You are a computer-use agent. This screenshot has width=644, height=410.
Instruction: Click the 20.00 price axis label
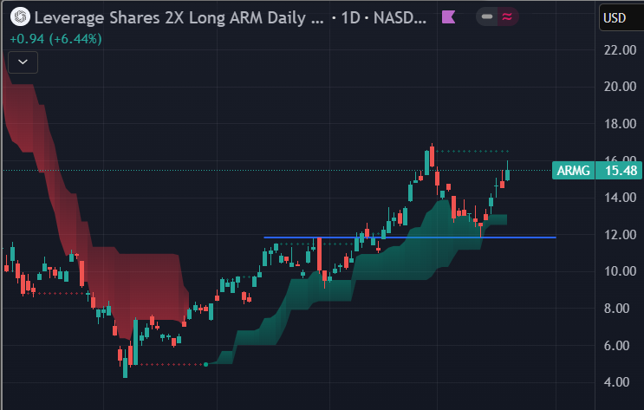pos(620,87)
